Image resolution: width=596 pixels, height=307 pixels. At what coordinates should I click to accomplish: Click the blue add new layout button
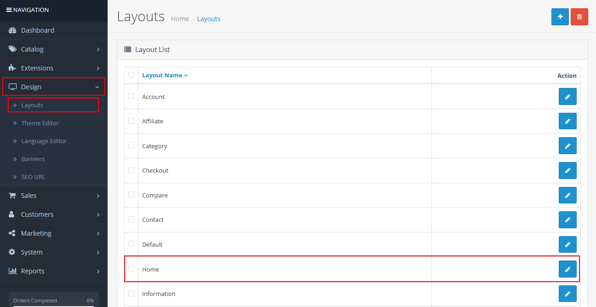[560, 17]
